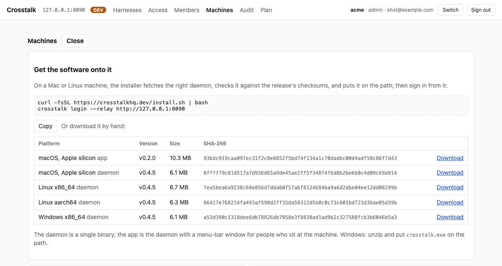Click the acme admin account text
502x266 pixels.
click(366, 10)
